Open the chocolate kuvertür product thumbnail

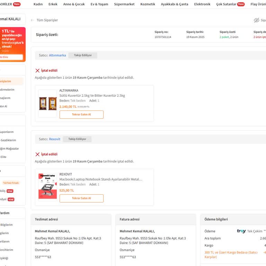pos(47,104)
